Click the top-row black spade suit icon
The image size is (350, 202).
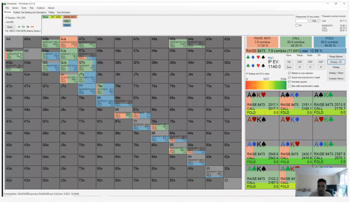click(263, 57)
